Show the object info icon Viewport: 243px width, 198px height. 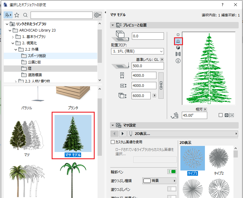(x=178, y=61)
